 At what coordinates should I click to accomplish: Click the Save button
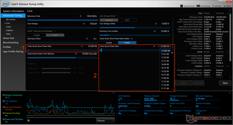[225, 83]
